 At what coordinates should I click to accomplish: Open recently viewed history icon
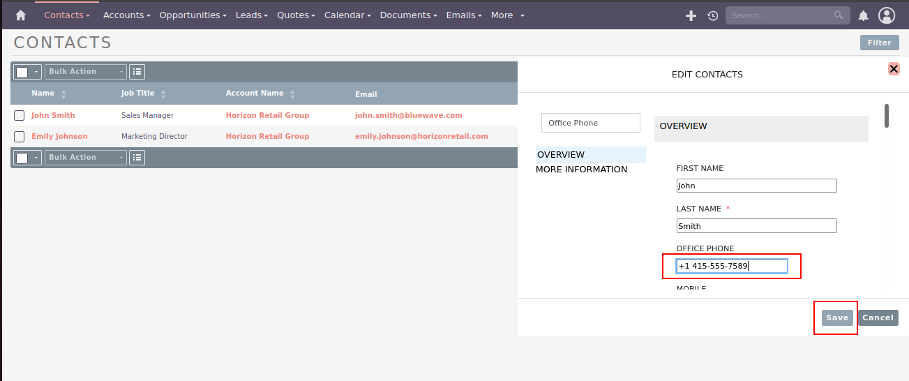(712, 15)
